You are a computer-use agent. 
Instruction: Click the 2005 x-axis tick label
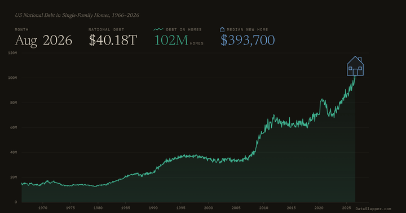[236, 208]
